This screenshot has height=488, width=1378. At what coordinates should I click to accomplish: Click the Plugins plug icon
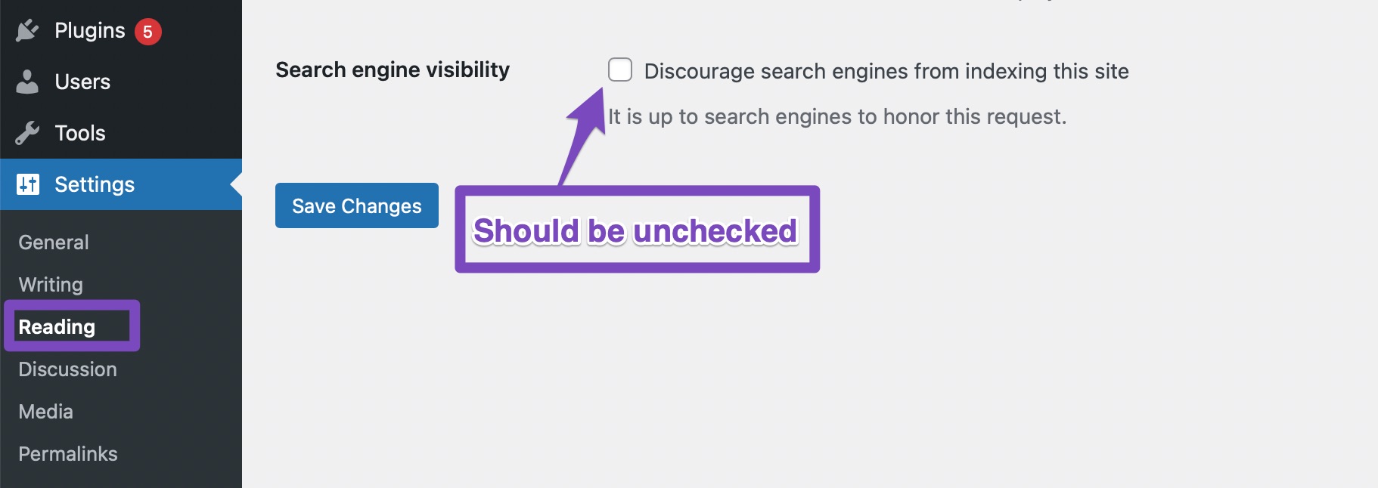coord(27,30)
